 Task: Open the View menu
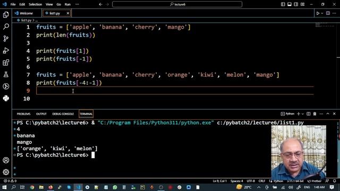tap(49, 4)
